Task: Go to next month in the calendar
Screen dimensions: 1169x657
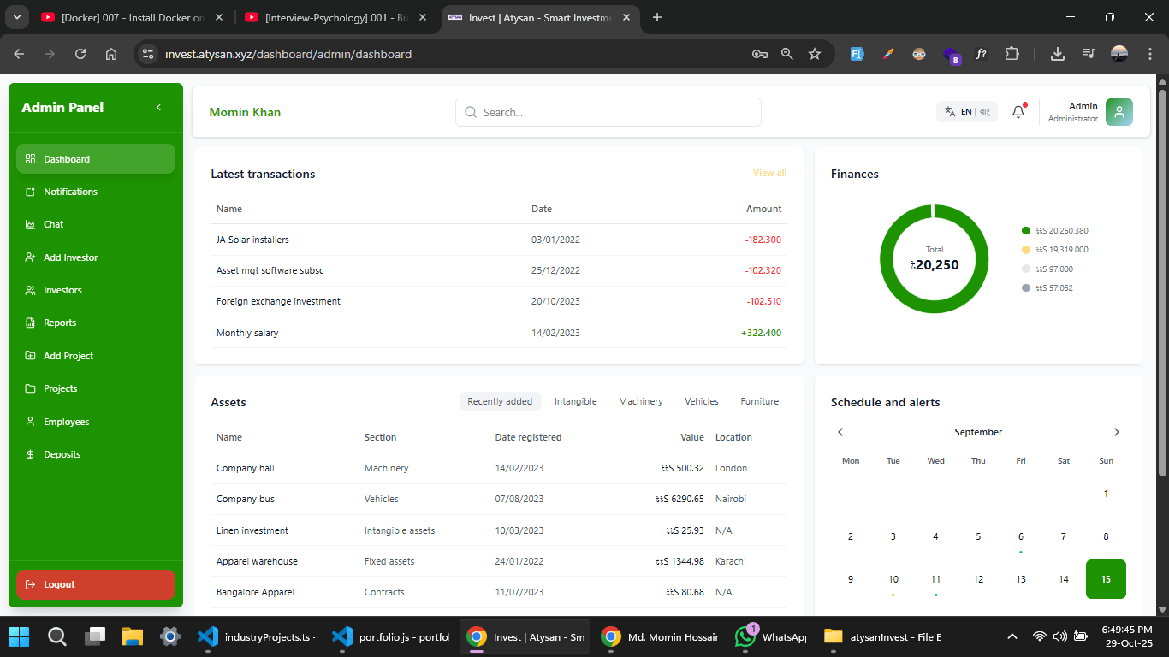Action: (x=1116, y=432)
